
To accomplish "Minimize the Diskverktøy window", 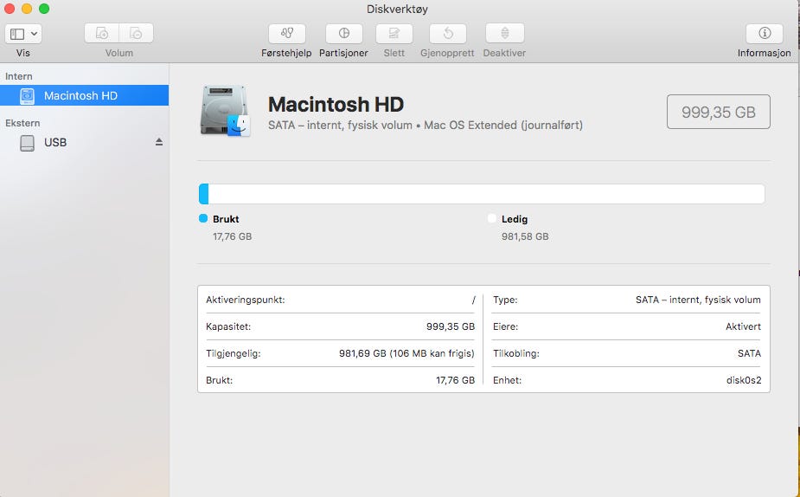I will click(27, 9).
